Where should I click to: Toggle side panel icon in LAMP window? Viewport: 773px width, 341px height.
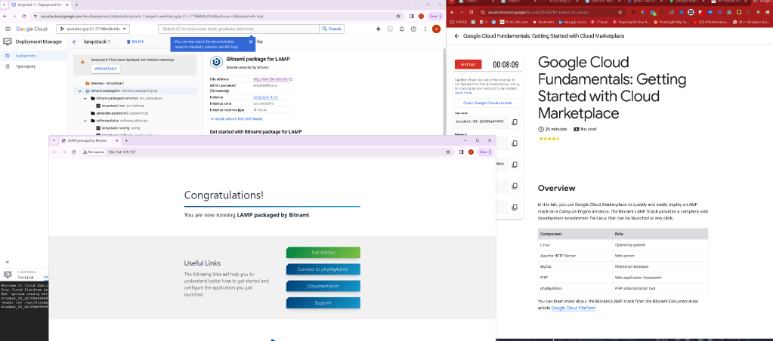pos(462,152)
